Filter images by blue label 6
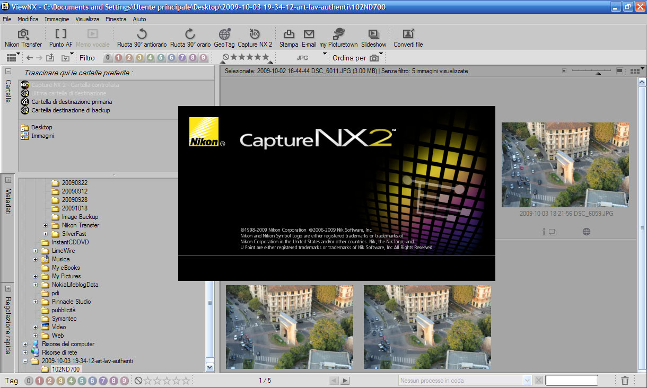647x388 pixels. coord(171,58)
